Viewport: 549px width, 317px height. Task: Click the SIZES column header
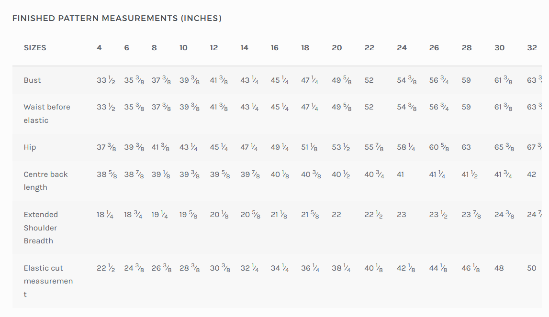35,48
